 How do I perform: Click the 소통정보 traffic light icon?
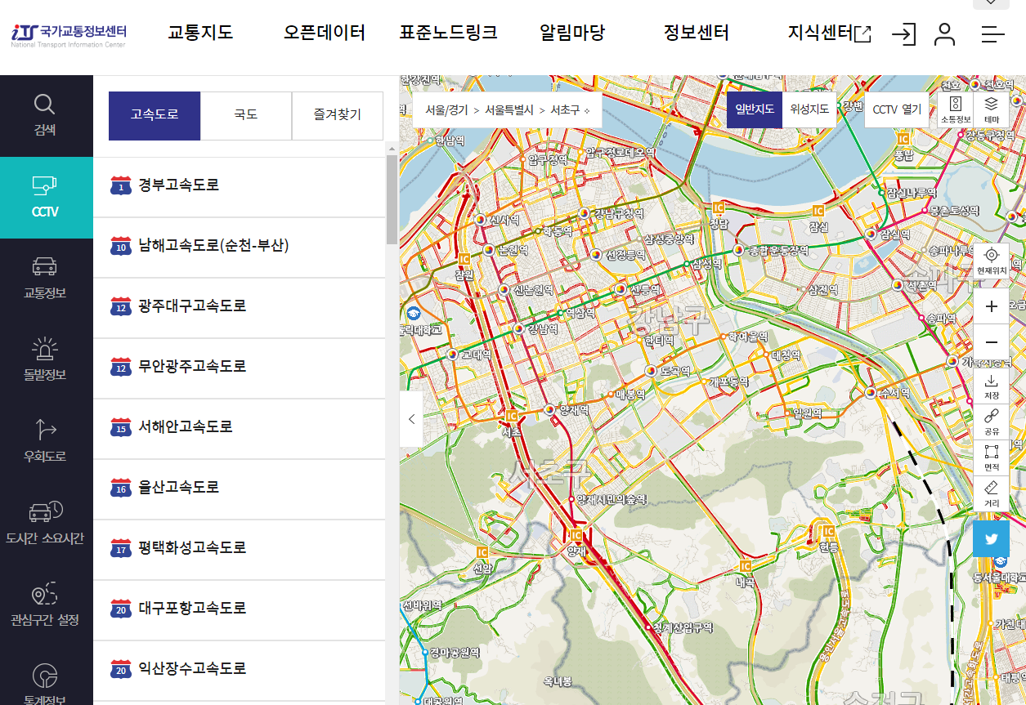click(x=955, y=109)
